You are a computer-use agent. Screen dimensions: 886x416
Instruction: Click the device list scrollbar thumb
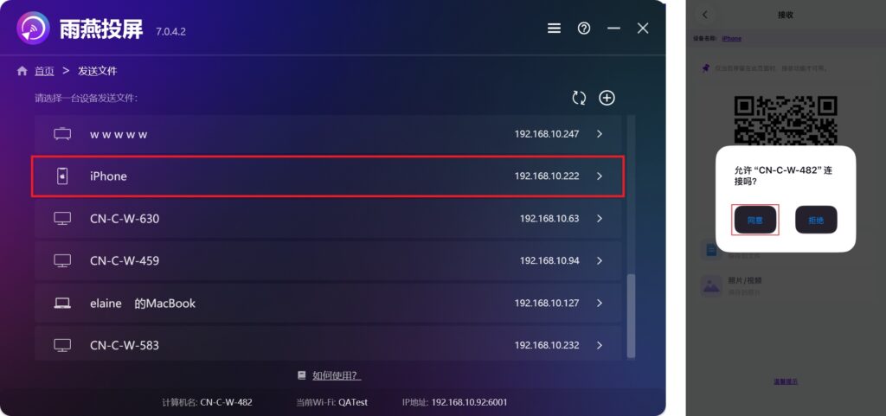click(x=631, y=316)
